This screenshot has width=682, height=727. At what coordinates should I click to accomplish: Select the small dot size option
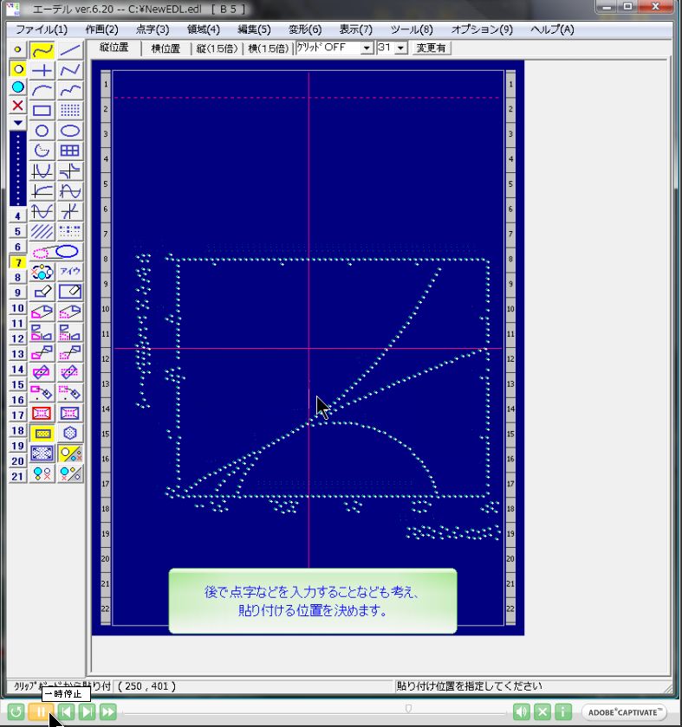[17, 50]
